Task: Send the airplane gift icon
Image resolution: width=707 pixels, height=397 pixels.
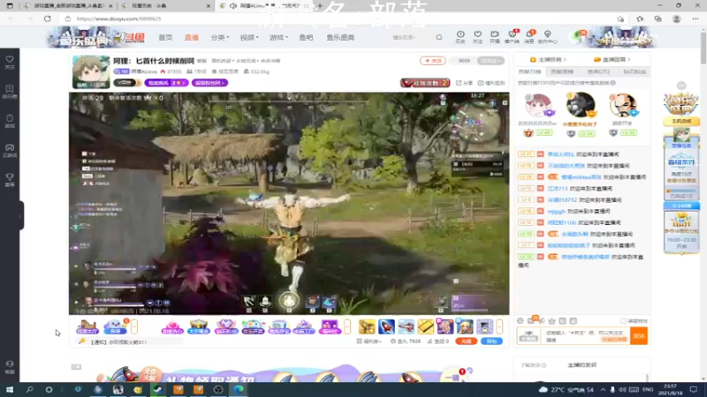Action: (406, 326)
